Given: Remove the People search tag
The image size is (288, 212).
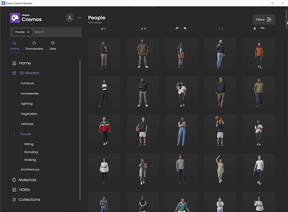Looking at the screenshot, I should tap(28, 32).
